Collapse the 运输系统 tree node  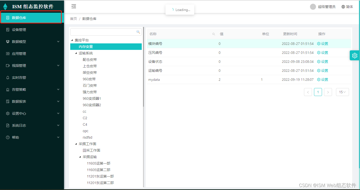coord(76,53)
